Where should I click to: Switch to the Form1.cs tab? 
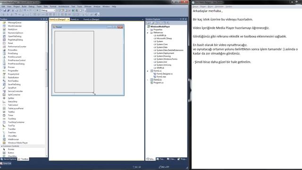pyautogui.click(x=75, y=19)
